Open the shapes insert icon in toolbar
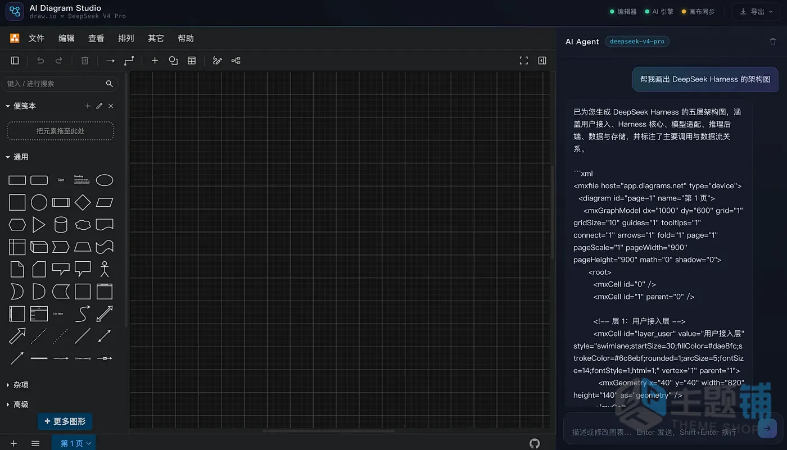This screenshot has width=787, height=450. click(x=173, y=61)
